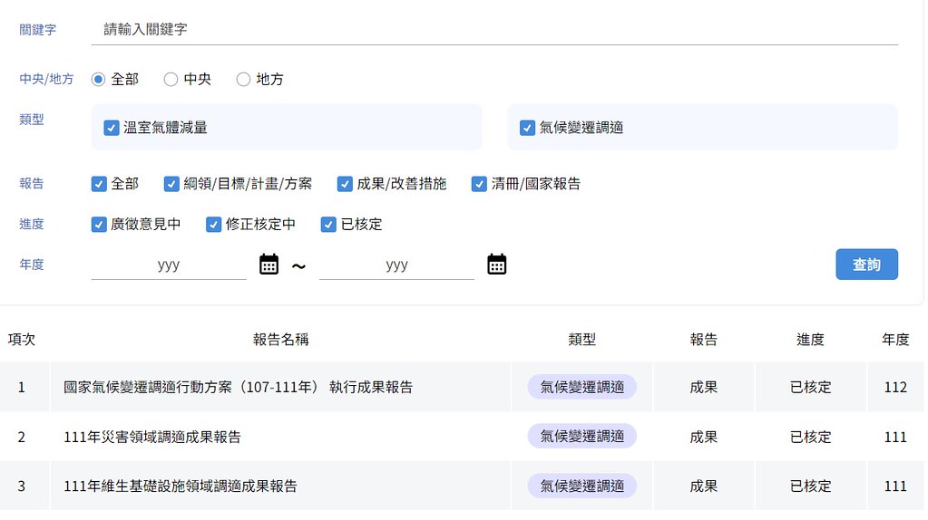Screen dimensions: 928x520
Task: Focus the keyword input field
Action: coord(494,30)
